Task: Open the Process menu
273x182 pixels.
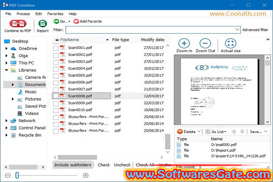Action: [23, 14]
